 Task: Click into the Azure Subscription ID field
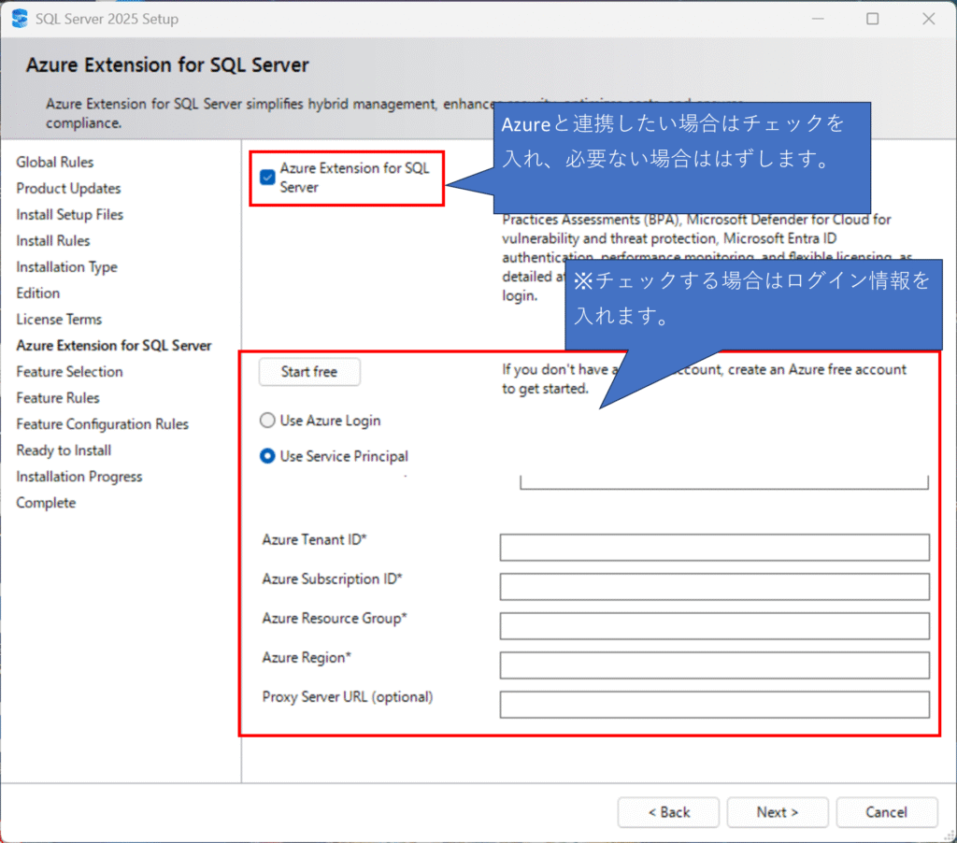point(715,587)
